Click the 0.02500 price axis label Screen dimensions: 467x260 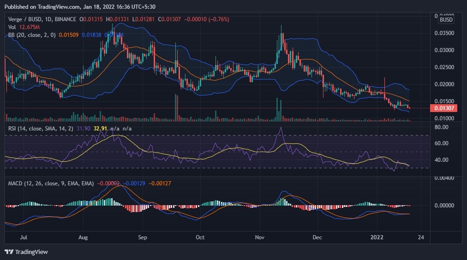click(444, 67)
